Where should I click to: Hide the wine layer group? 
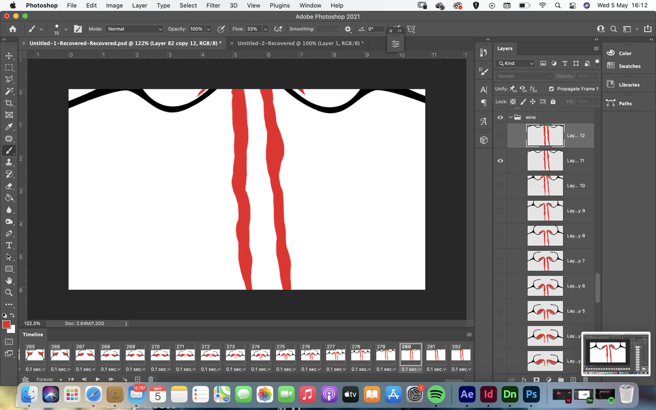click(x=500, y=117)
